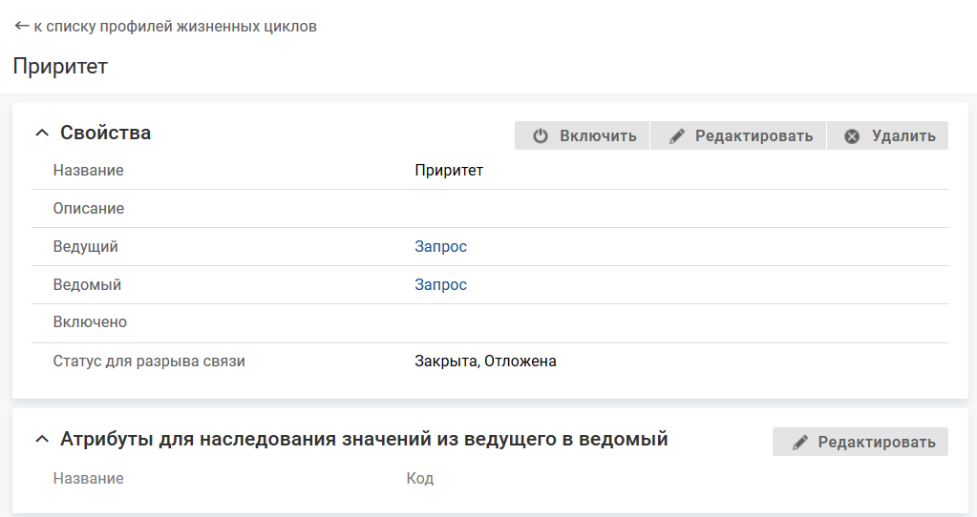Click the Свойства section heading
This screenshot has height=517, width=977.
105,134
